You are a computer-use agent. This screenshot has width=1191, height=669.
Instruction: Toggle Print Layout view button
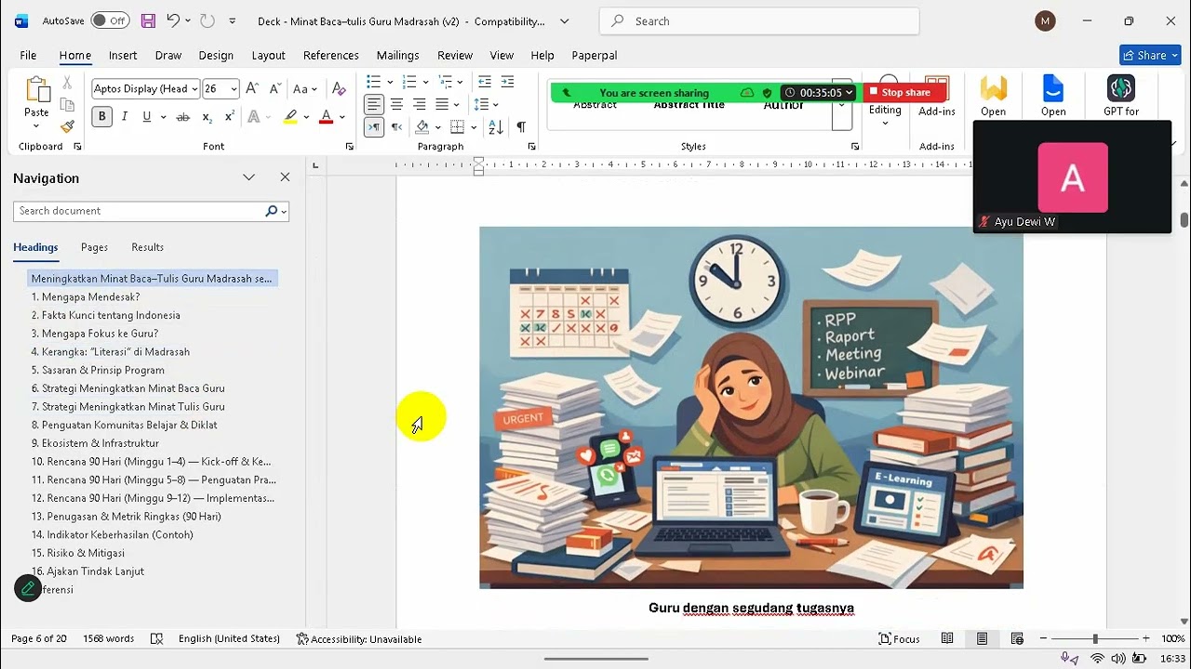click(982, 638)
